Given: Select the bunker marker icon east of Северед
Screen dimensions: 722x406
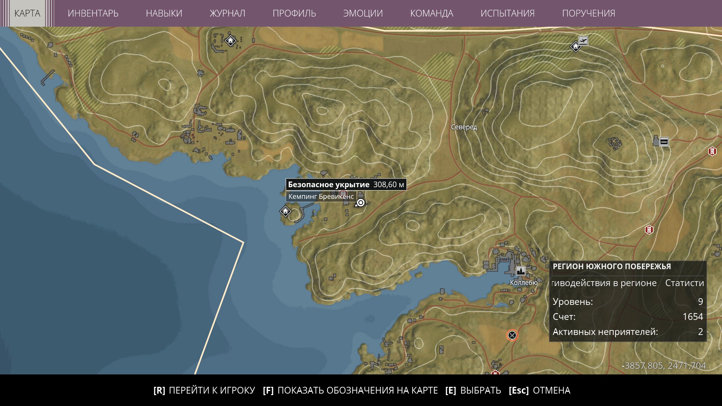Looking at the screenshot, I should click(664, 142).
